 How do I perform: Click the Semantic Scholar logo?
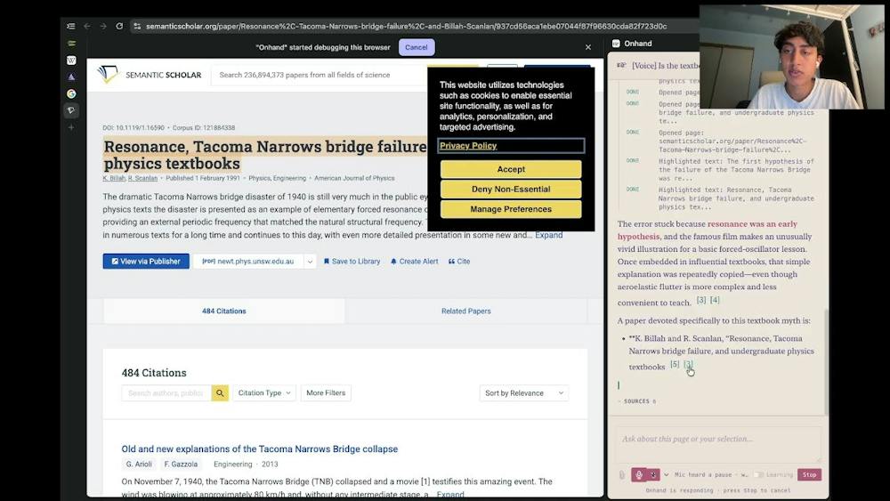coord(150,75)
